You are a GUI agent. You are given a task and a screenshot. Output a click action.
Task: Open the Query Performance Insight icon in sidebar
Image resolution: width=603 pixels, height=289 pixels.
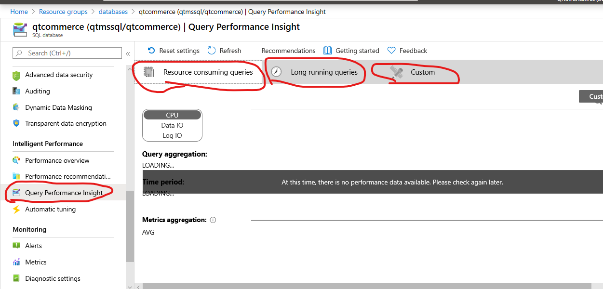pos(16,192)
